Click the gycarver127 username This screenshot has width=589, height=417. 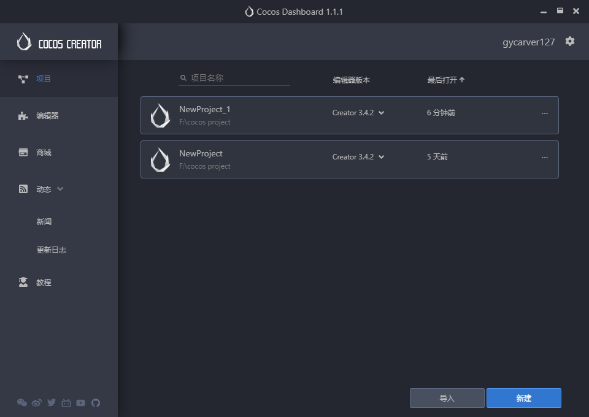(x=528, y=42)
